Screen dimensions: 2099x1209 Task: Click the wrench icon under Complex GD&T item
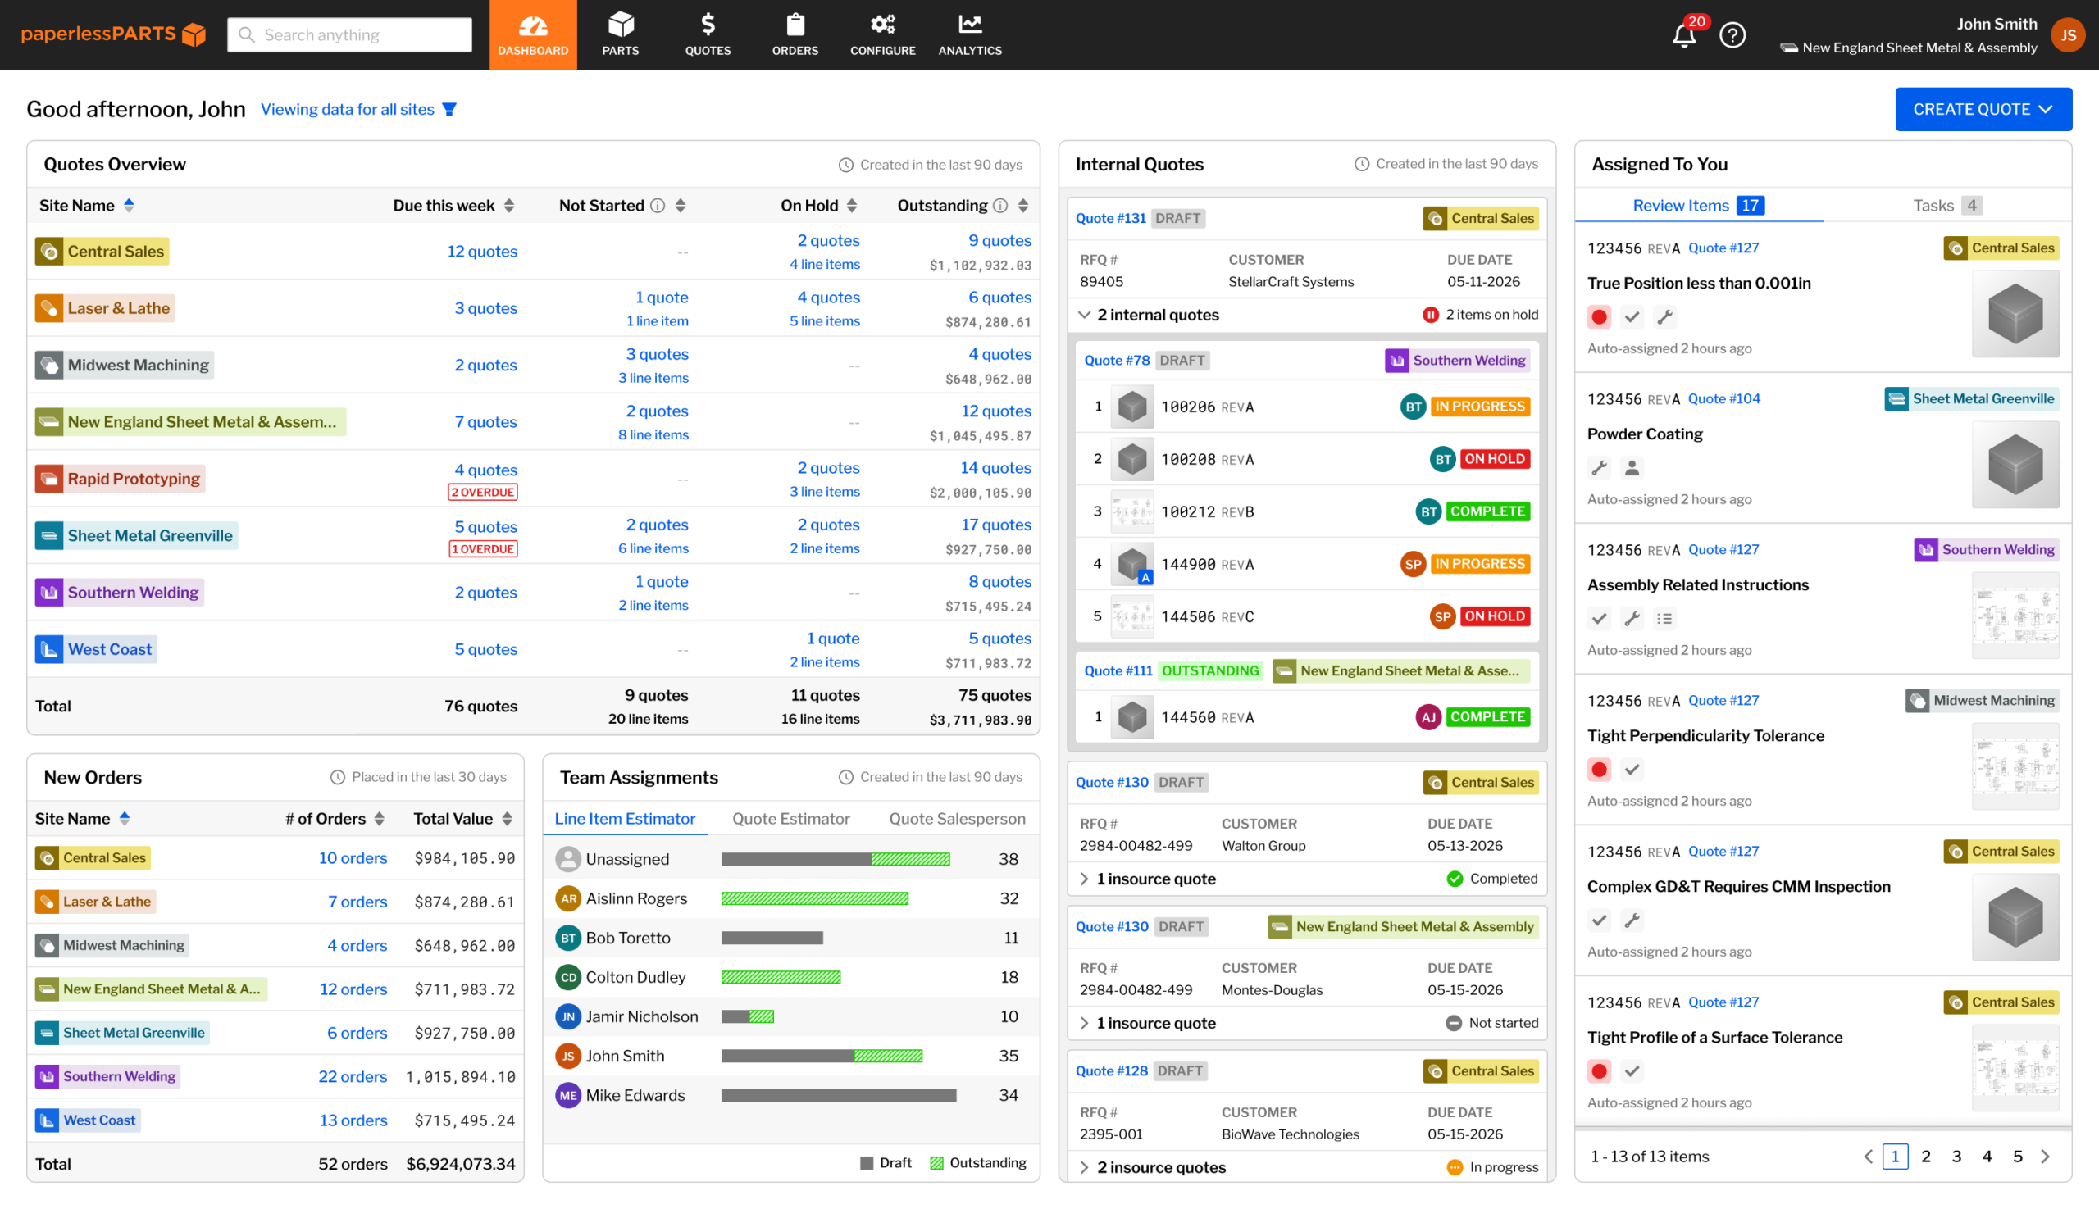1632,920
